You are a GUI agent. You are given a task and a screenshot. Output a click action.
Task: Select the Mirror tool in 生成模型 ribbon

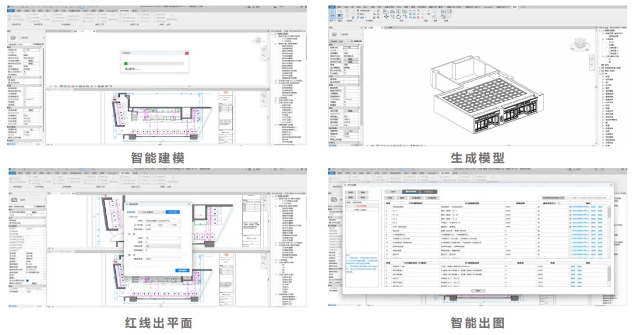tap(398, 11)
